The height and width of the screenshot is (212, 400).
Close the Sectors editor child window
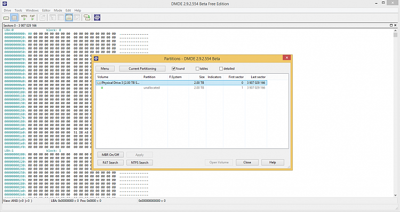pos(395,25)
